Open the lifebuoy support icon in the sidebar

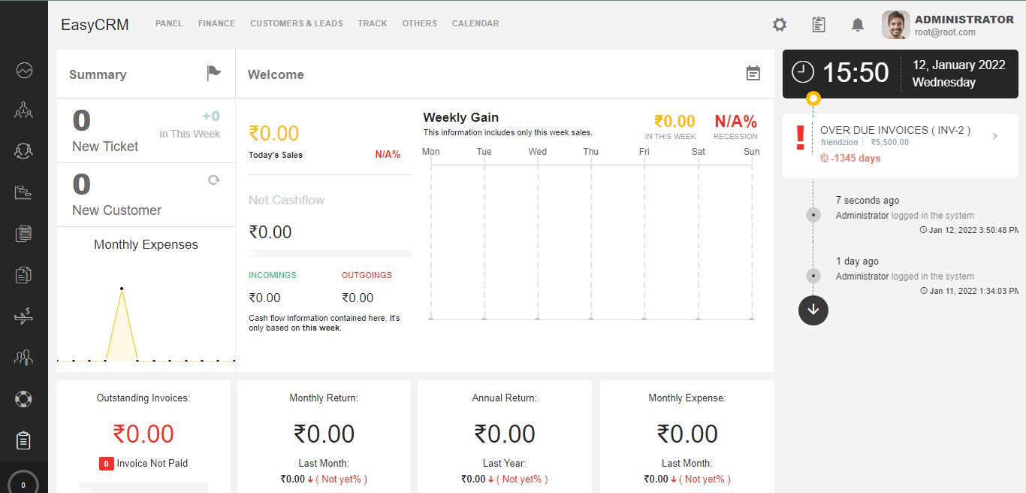(23, 398)
